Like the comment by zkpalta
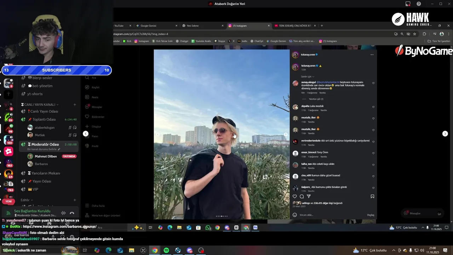Screen dimensions: 453x255 point(373,107)
